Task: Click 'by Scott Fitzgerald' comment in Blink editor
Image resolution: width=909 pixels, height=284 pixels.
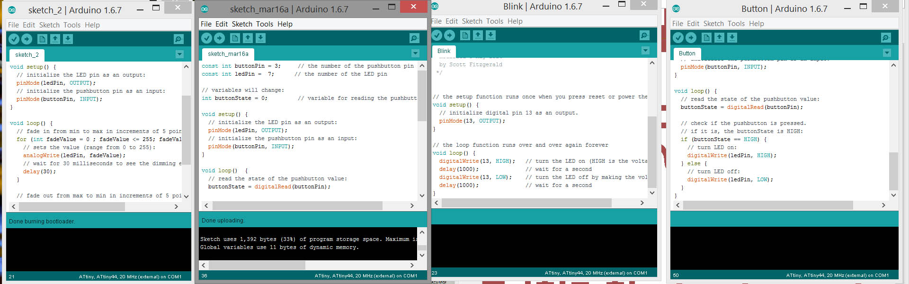Action: [x=471, y=64]
